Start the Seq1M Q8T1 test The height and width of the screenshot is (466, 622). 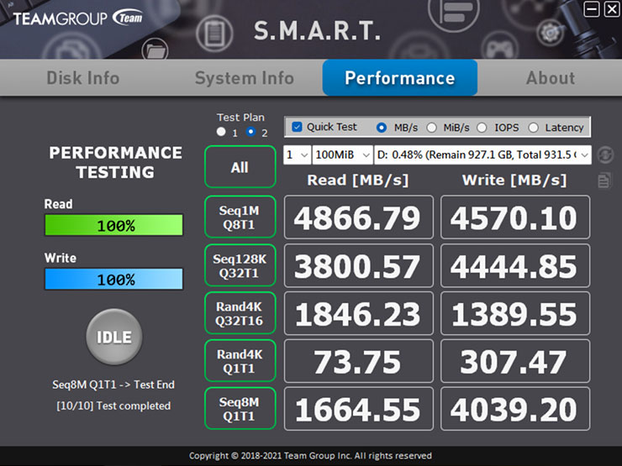point(240,217)
